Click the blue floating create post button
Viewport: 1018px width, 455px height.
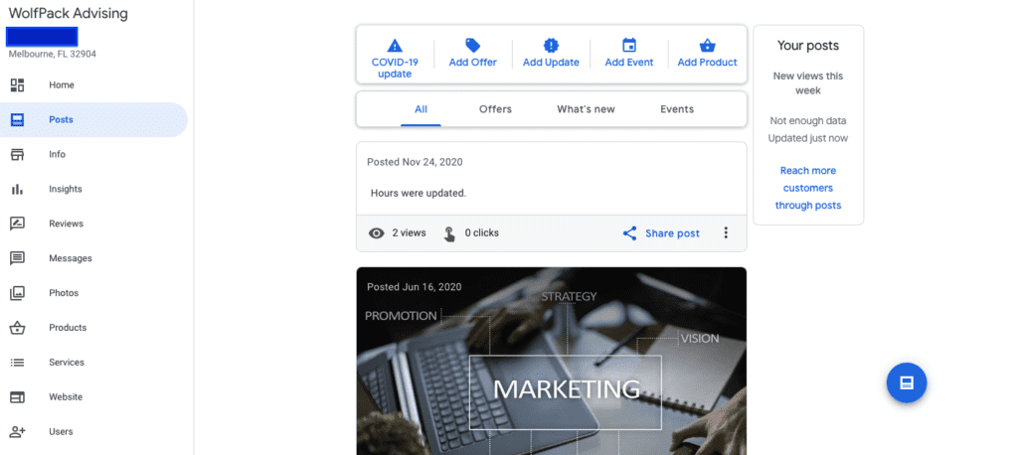click(907, 382)
